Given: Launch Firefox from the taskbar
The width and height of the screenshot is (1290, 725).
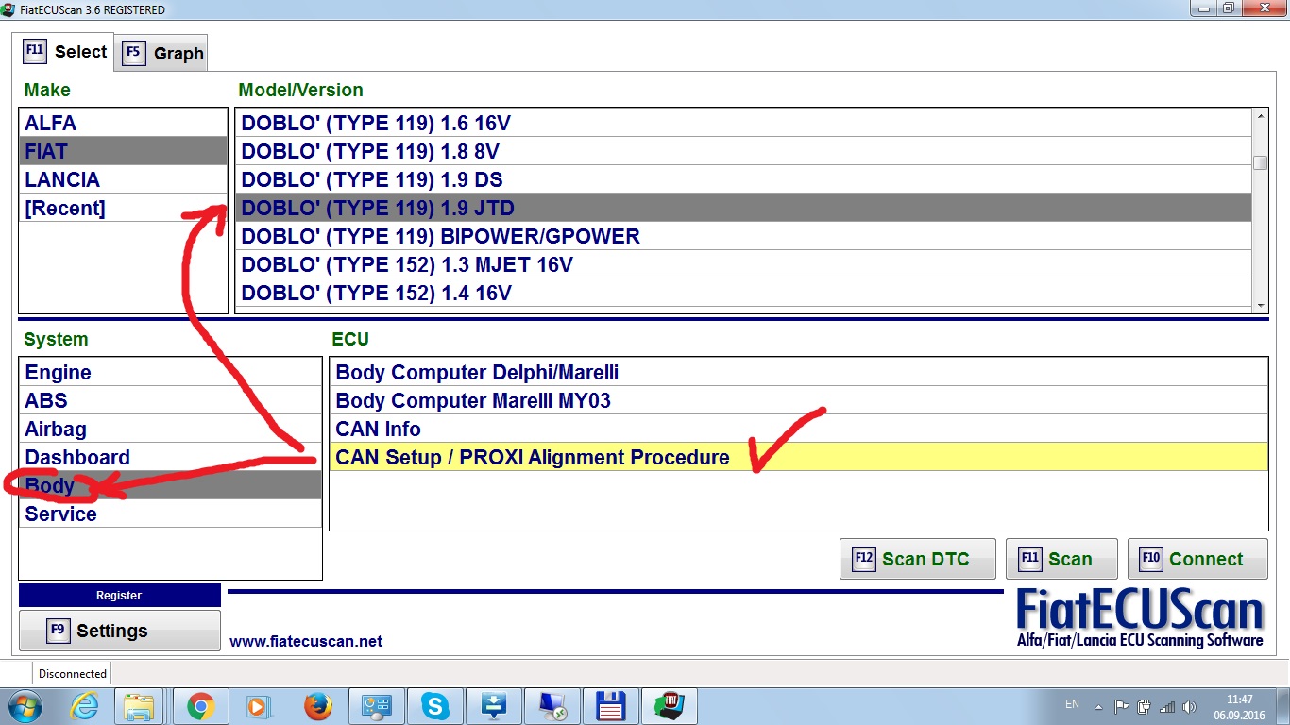Looking at the screenshot, I should pyautogui.click(x=318, y=706).
